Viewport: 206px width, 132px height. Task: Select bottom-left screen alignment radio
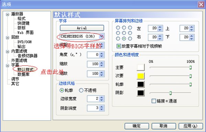[x=118, y=39]
